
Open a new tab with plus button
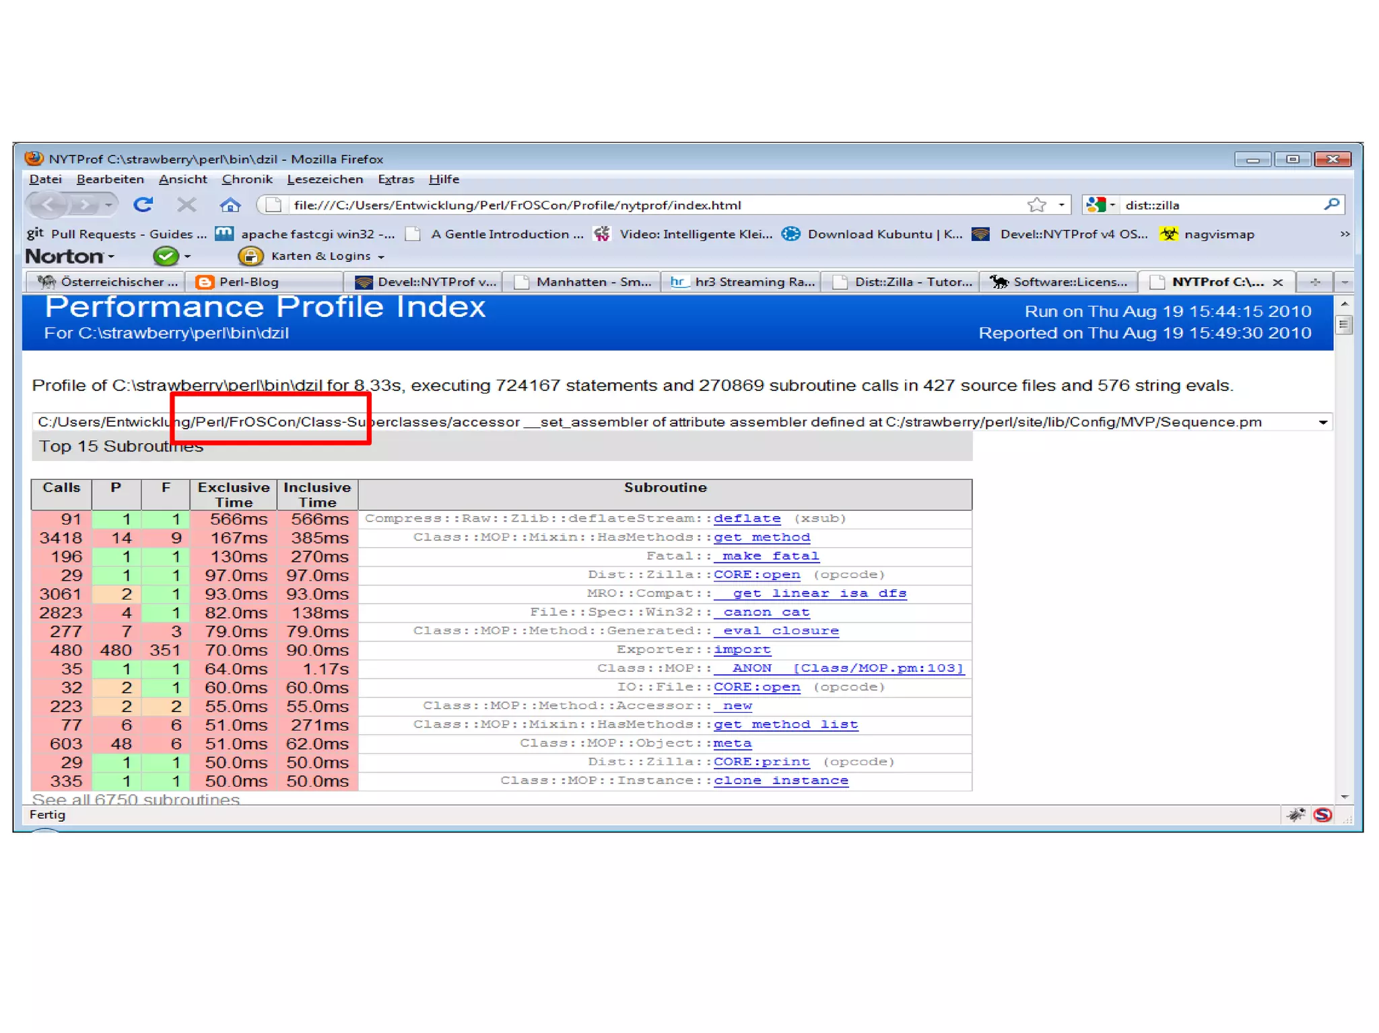pyautogui.click(x=1315, y=282)
